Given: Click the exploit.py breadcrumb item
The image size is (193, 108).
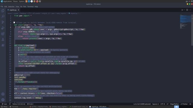Looking at the screenshot, I should [x=73, y=13].
